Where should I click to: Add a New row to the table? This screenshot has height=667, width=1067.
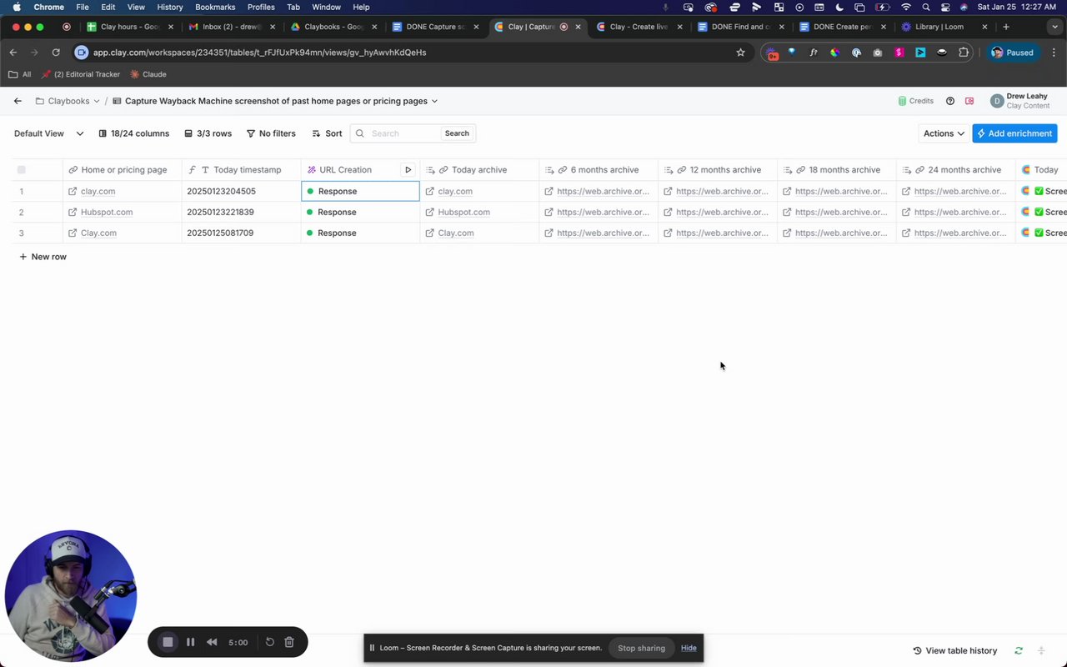(43, 257)
